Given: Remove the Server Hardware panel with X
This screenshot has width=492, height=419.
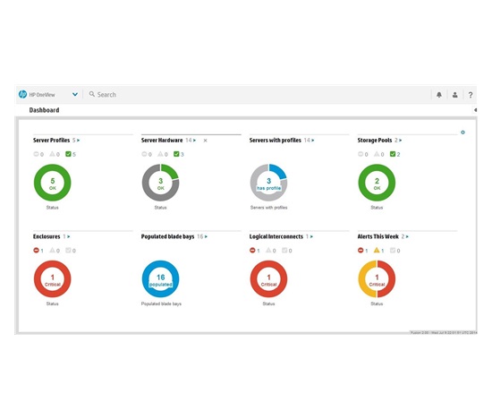Looking at the screenshot, I should point(205,141).
